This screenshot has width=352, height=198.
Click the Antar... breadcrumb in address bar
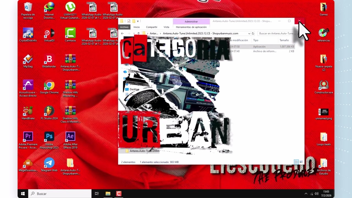154,34
